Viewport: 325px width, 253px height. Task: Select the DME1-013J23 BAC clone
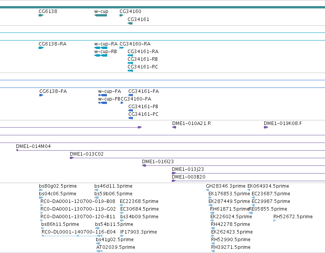pyautogui.click(x=188, y=170)
